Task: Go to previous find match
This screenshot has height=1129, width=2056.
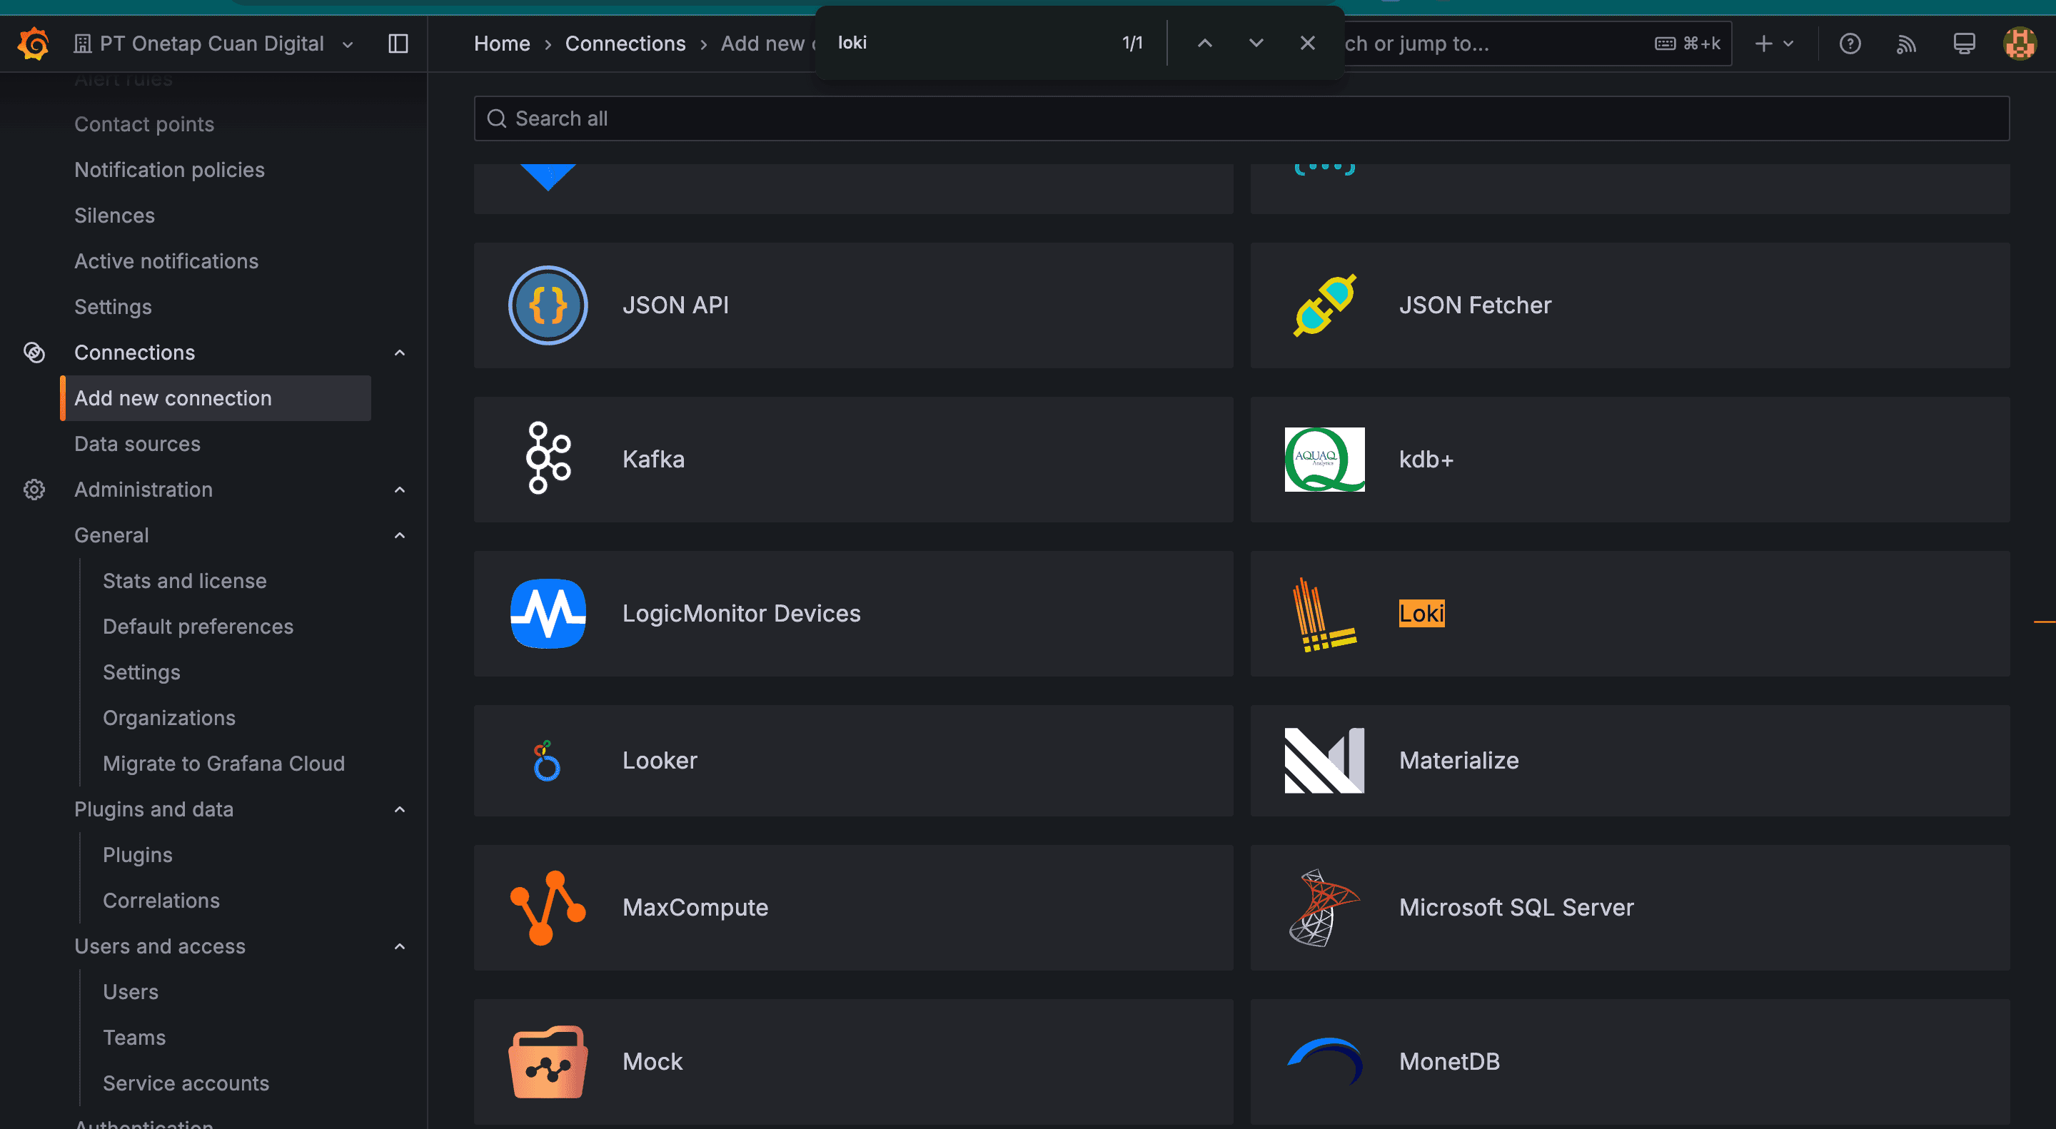Action: pyautogui.click(x=1205, y=43)
